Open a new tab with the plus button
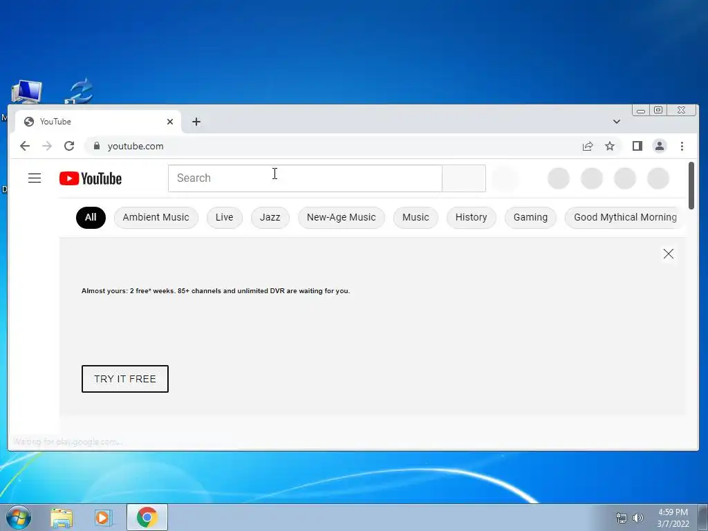The width and height of the screenshot is (708, 531). [x=196, y=122]
